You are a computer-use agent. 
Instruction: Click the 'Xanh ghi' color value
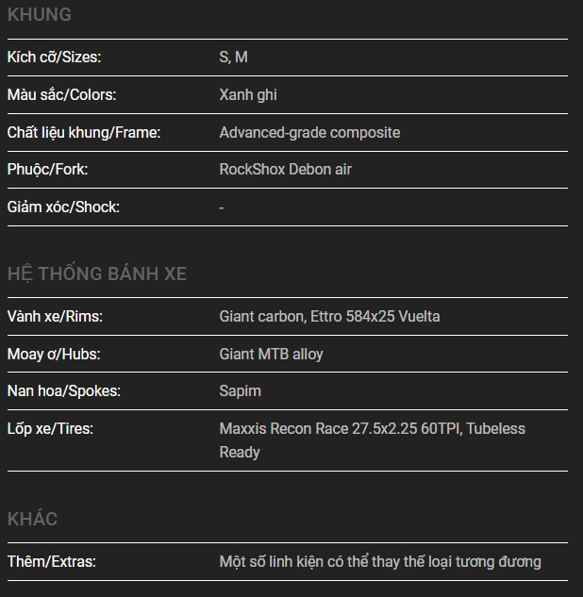pos(248,95)
